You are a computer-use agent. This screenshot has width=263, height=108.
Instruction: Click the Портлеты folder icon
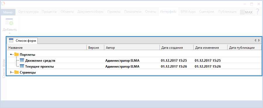16,54
